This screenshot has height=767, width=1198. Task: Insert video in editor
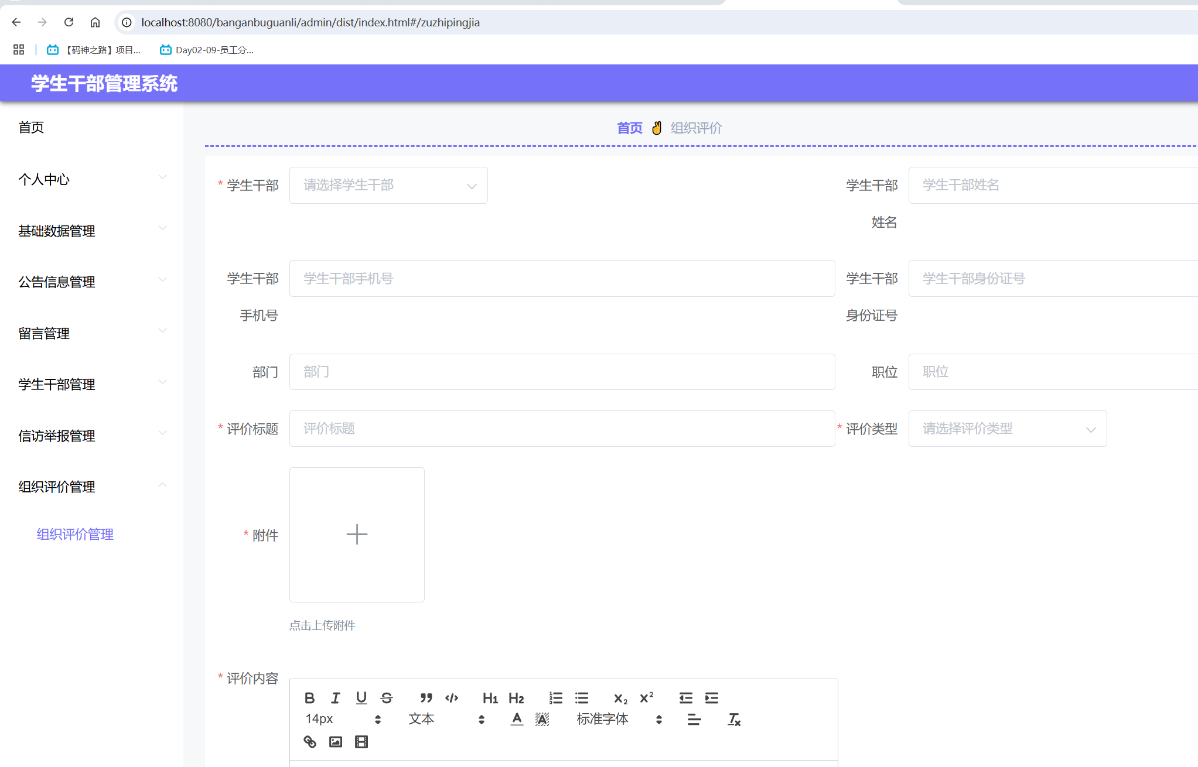pos(361,742)
